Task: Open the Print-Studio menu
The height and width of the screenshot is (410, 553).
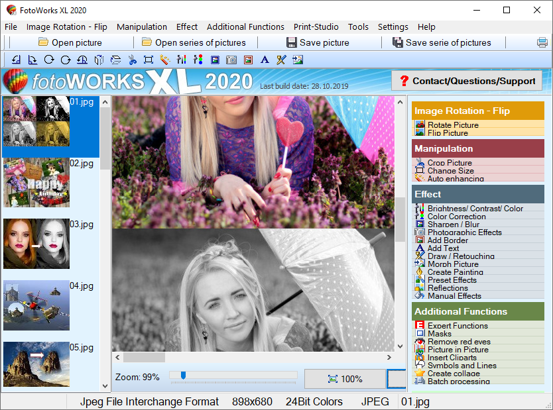Action: pyautogui.click(x=316, y=26)
